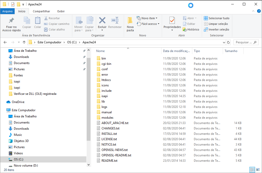The image size is (262, 173).
Task: Click chevron after Este Computador in breadcrumb
Action: click(x=64, y=42)
